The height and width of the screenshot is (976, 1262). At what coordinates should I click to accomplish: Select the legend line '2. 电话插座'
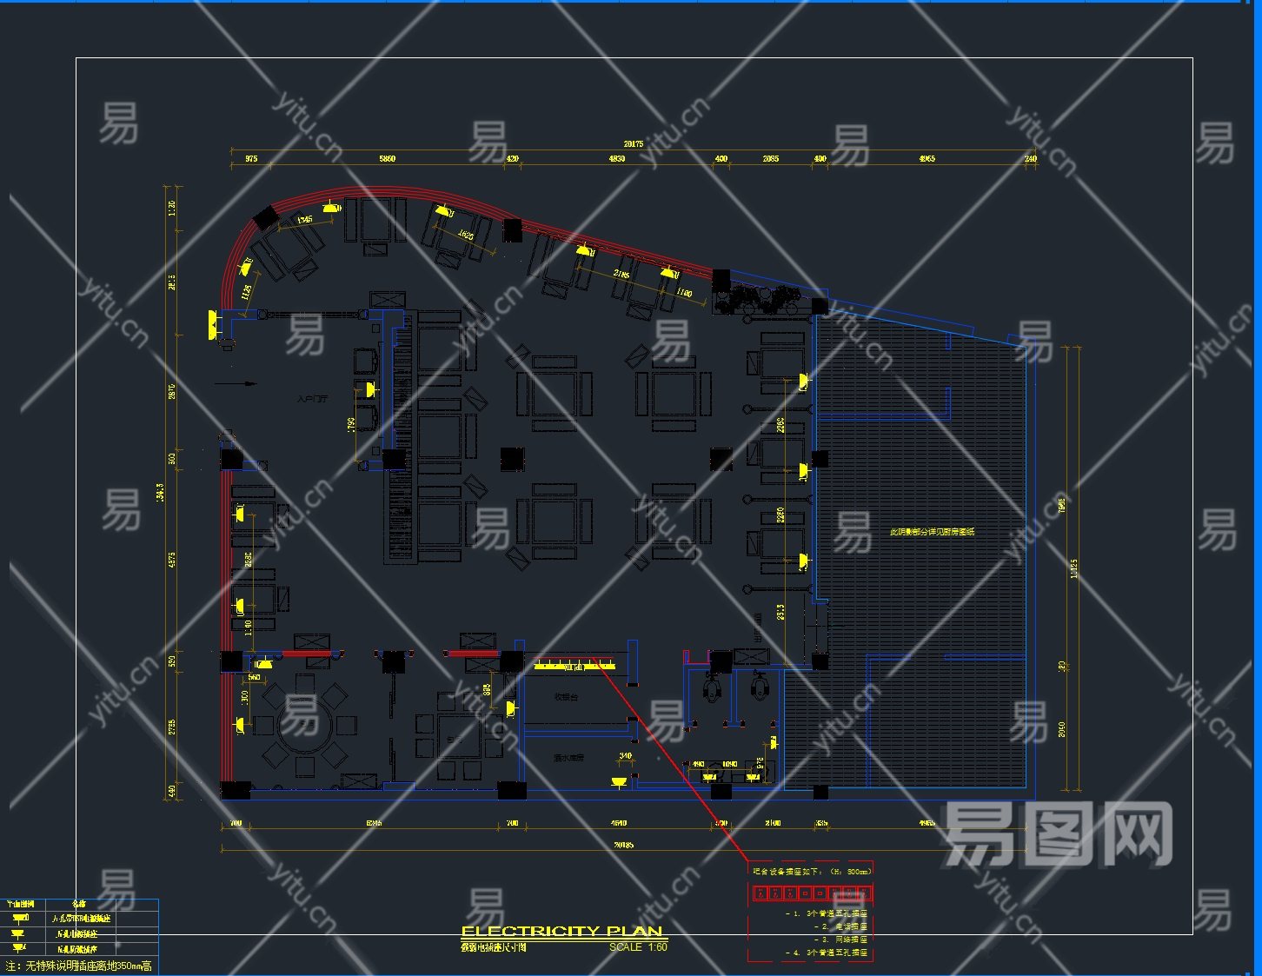[x=840, y=927]
